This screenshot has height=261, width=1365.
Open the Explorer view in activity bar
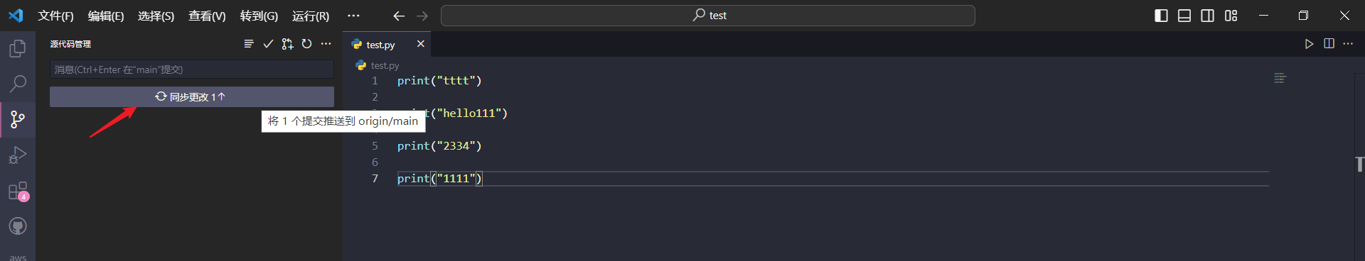coord(17,48)
